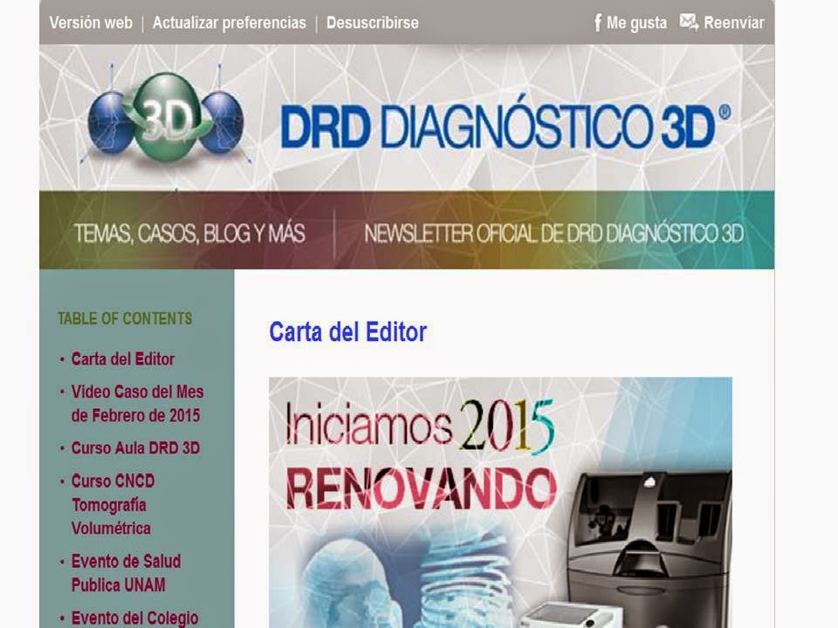Click the Facebook icon next to Me gusta
This screenshot has height=628, width=838.
coord(598,22)
